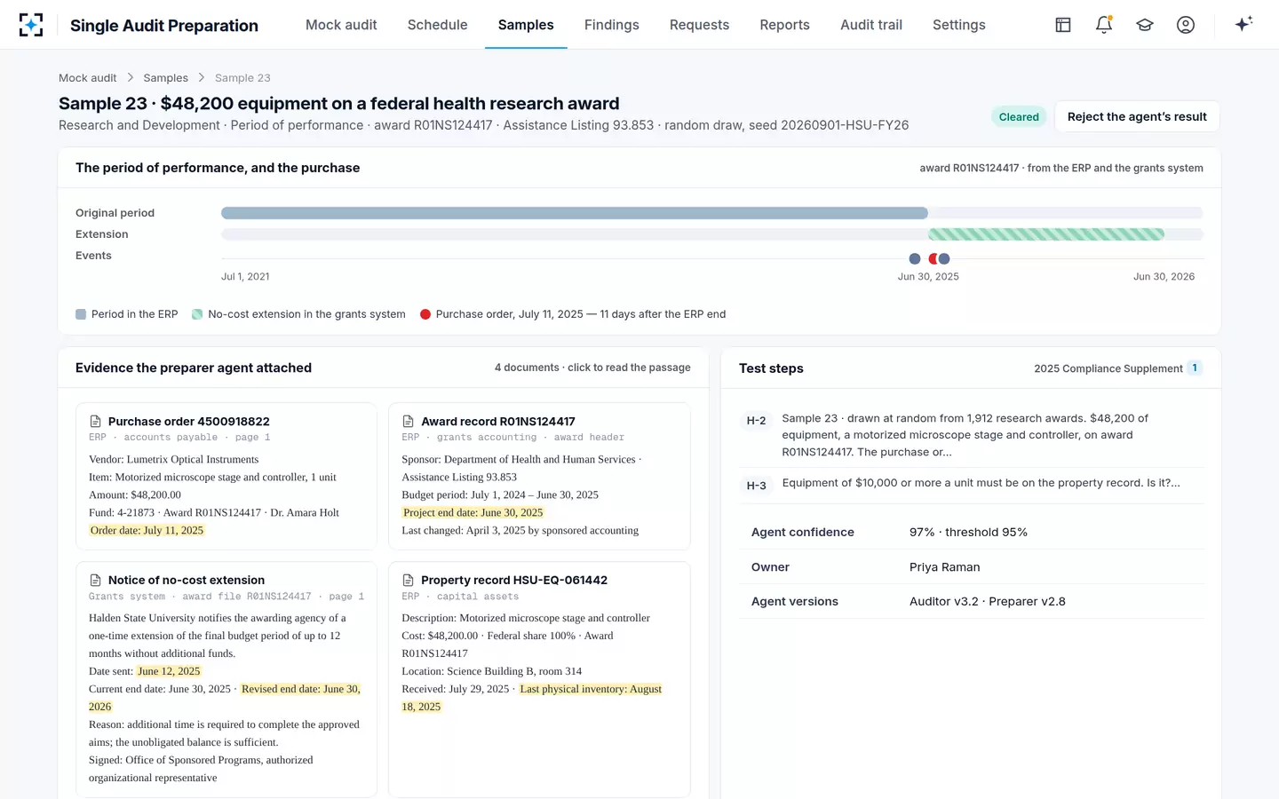Click the Original period bar in the timeline
1279x799 pixels.
coord(575,213)
